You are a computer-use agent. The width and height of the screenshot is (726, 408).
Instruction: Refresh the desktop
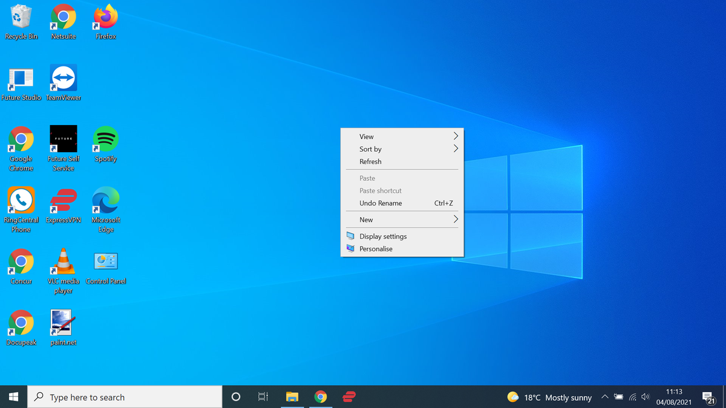coord(401,161)
